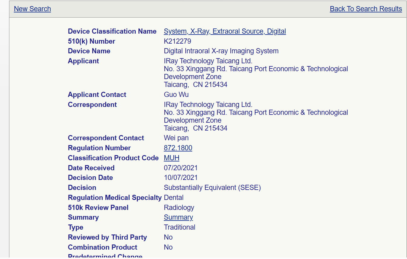Image resolution: width=407 pixels, height=259 pixels.
Task: Click the 510(k) number K212279
Action: (x=177, y=41)
